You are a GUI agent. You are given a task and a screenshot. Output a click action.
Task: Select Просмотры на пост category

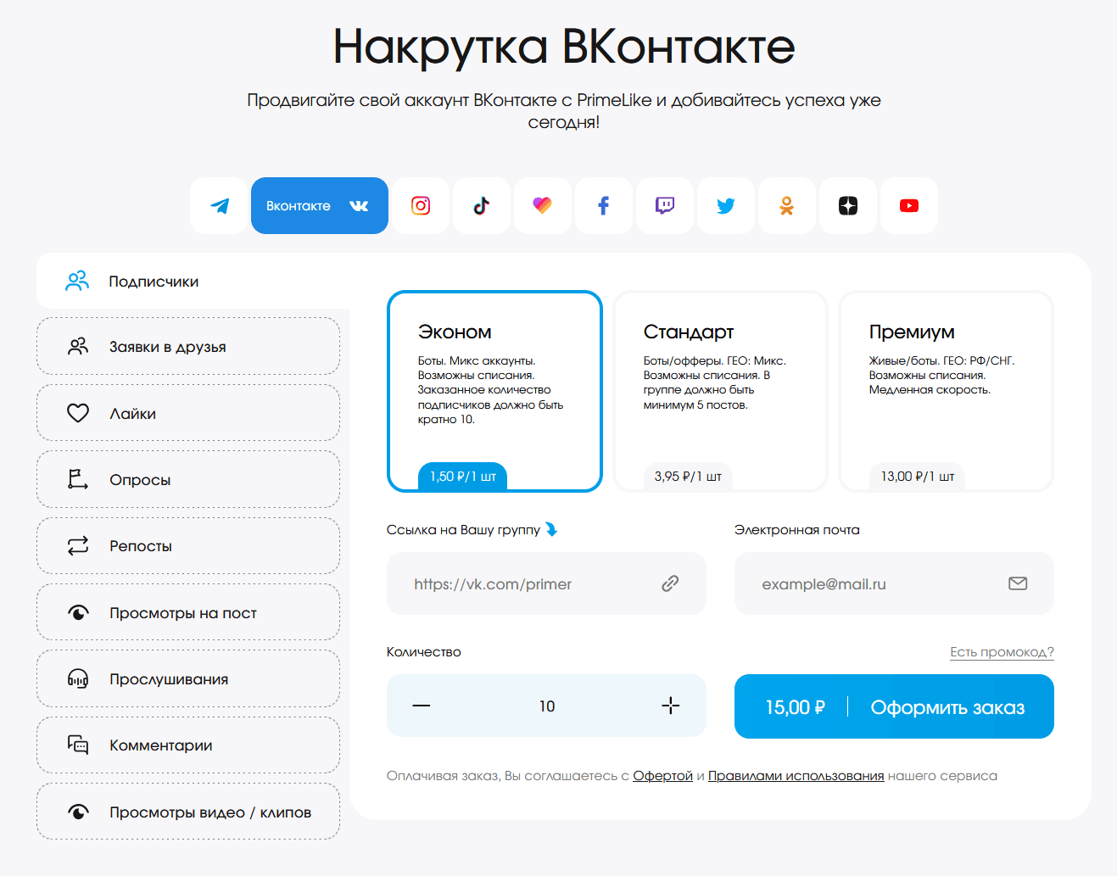point(188,612)
